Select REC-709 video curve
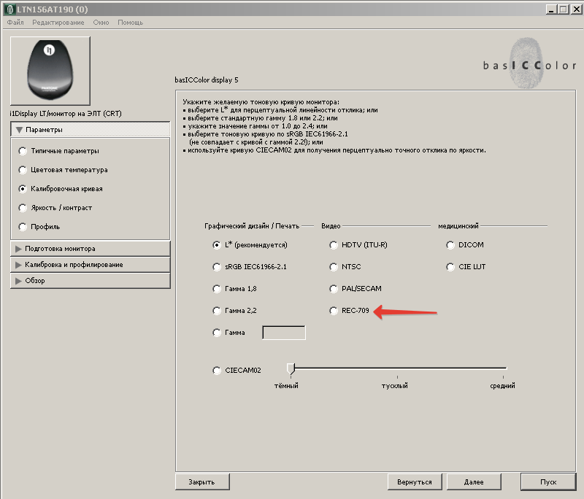 point(334,310)
